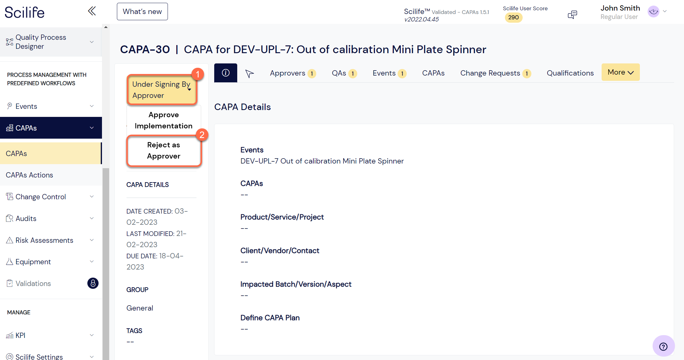684x360 pixels.
Task: Expand the Scilife Settings chevron
Action: 92,357
